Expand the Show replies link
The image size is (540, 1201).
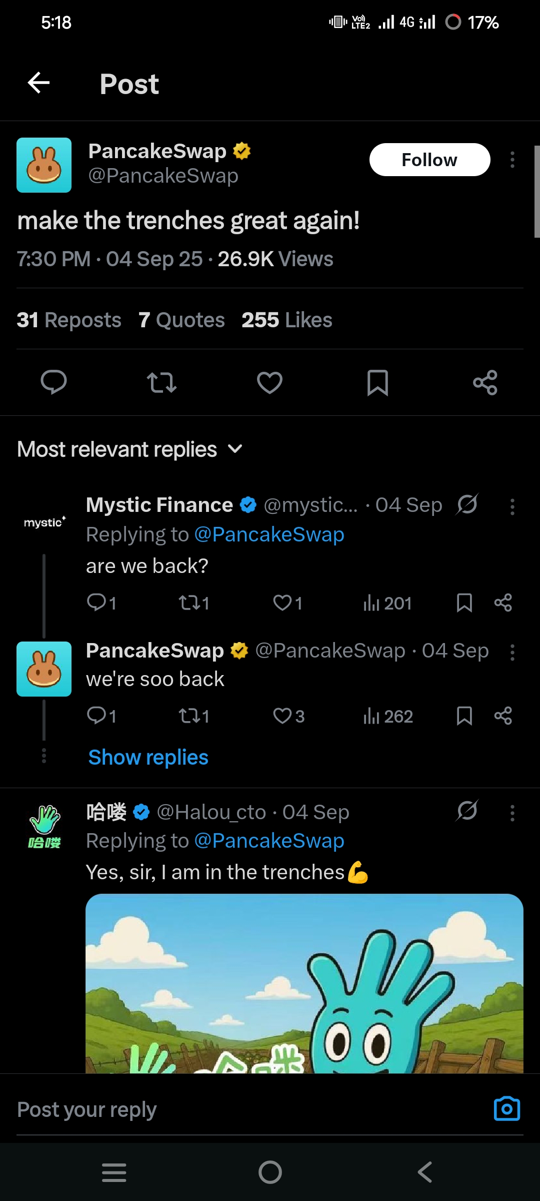(x=148, y=757)
